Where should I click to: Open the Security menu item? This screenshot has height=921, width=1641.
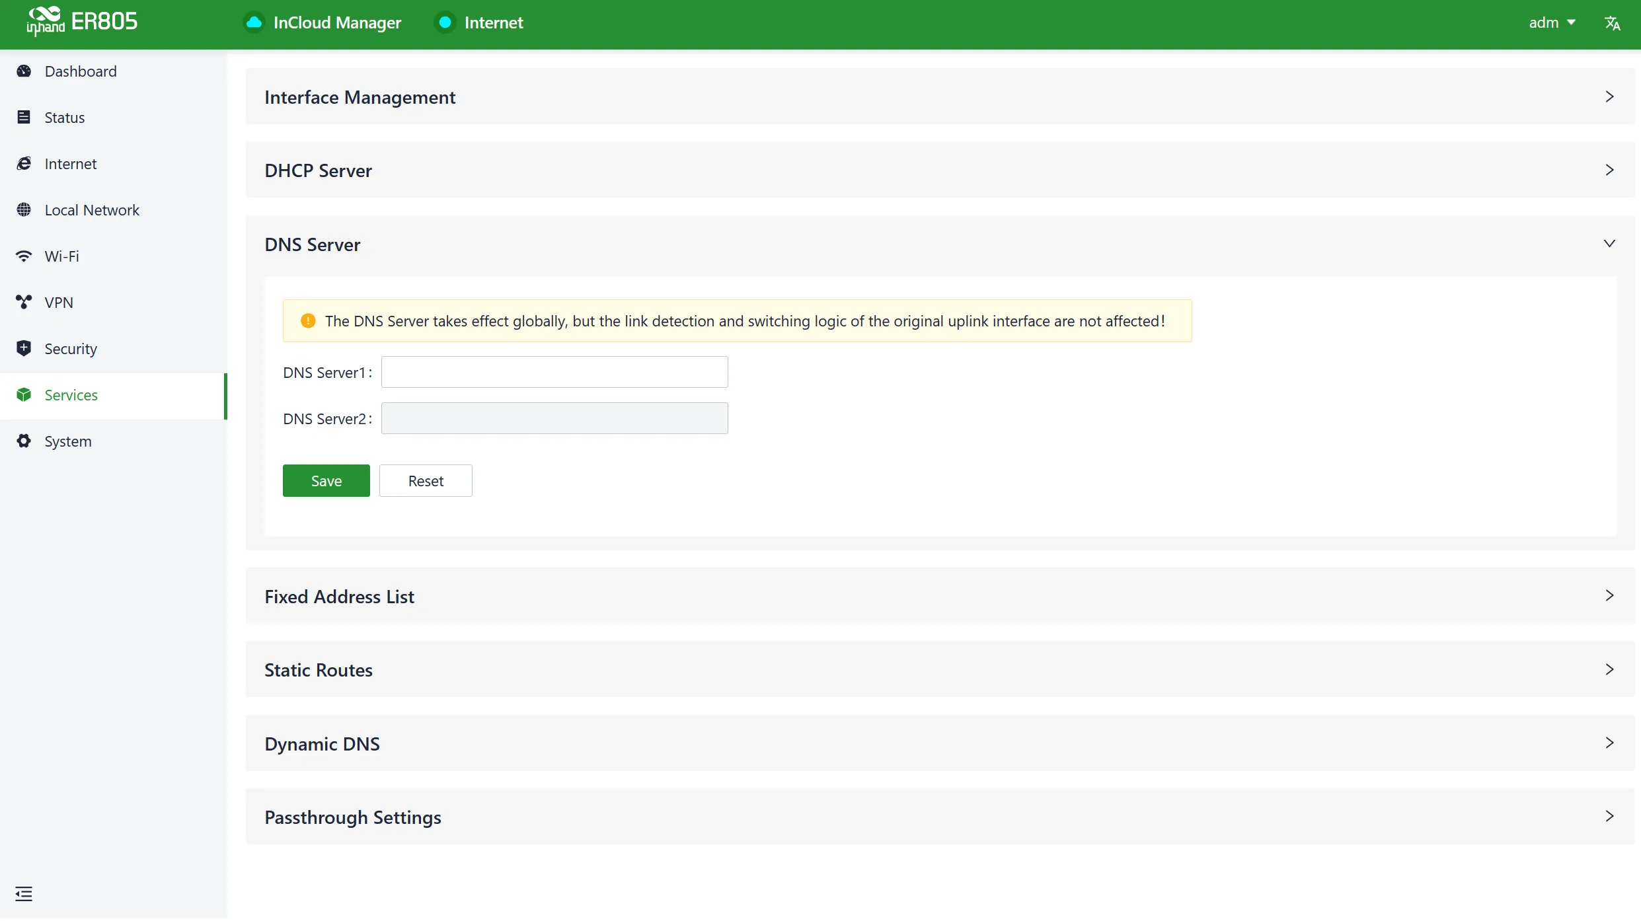(x=113, y=348)
